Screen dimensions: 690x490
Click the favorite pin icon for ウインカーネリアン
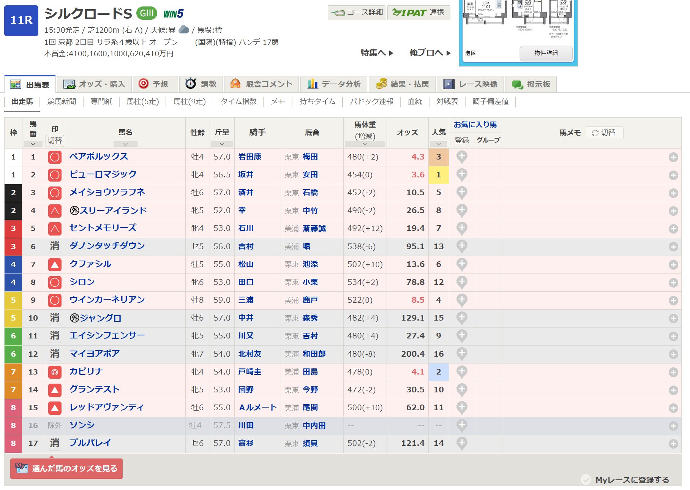(461, 300)
